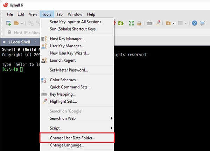
Task: Launch Xftp from the green toolbar icon
Action: coord(121,23)
